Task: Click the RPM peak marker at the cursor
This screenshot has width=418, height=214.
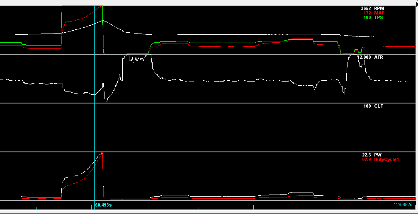Action: (x=103, y=20)
